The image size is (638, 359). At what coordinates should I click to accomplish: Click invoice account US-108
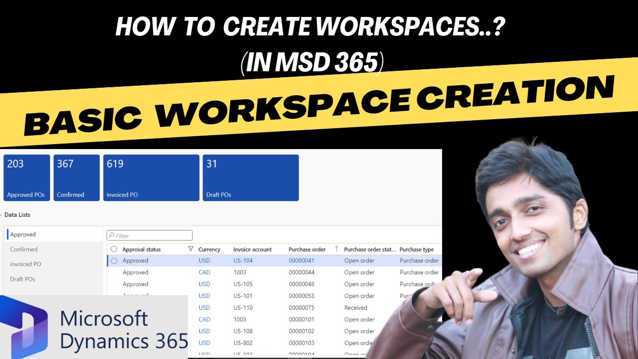[x=243, y=331]
